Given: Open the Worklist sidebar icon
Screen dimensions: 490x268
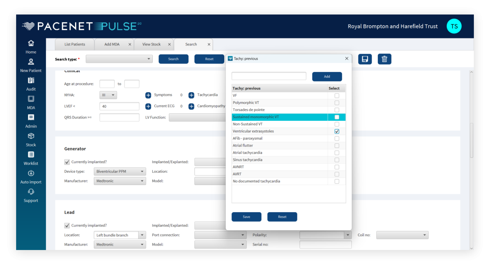Looking at the screenshot, I should click(31, 154).
